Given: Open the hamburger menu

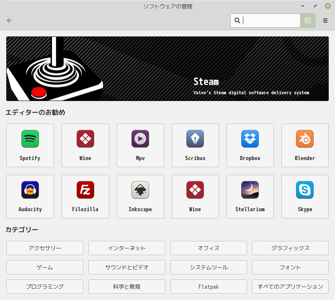Looking at the screenshot, I should tap(325, 21).
